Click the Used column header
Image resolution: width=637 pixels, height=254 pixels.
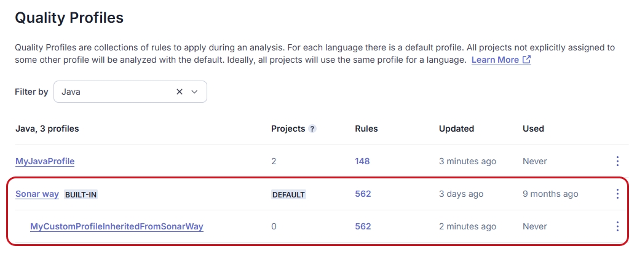533,129
